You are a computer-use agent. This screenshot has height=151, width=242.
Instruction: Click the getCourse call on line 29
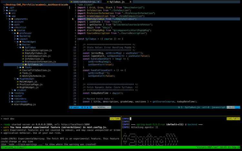159,102
